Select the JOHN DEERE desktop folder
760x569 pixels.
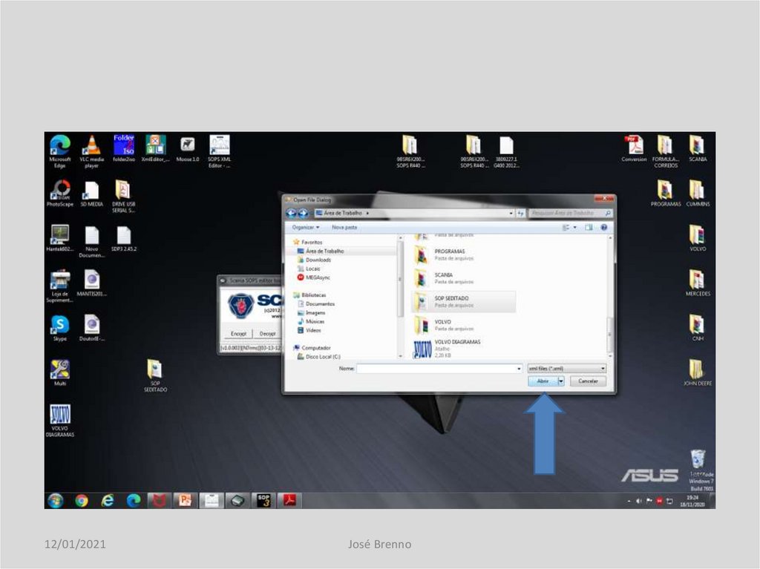pos(698,372)
